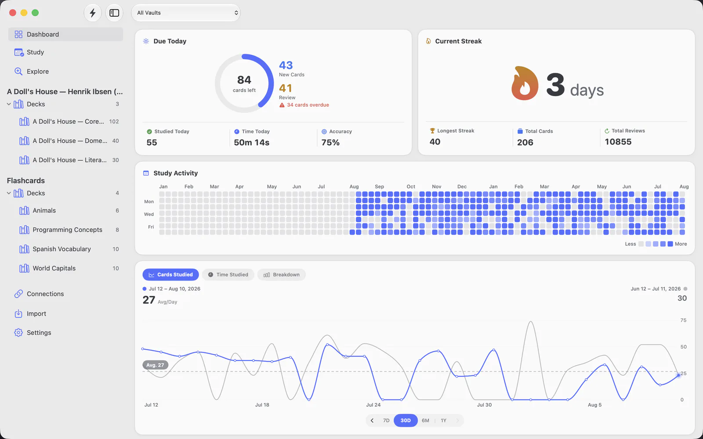Go to previous period with left chevron
Screen dimensions: 703x439
pyautogui.click(x=372, y=421)
